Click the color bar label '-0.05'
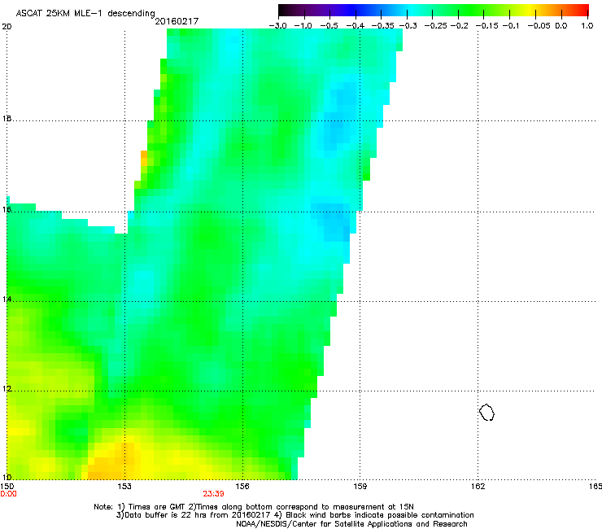The height and width of the screenshot is (529, 602). point(539,26)
